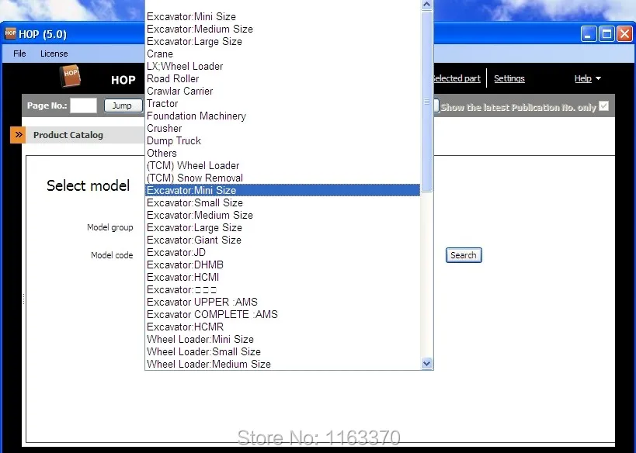
Task: Select Wheel Loader:Mini Size entry
Action: tap(283, 340)
